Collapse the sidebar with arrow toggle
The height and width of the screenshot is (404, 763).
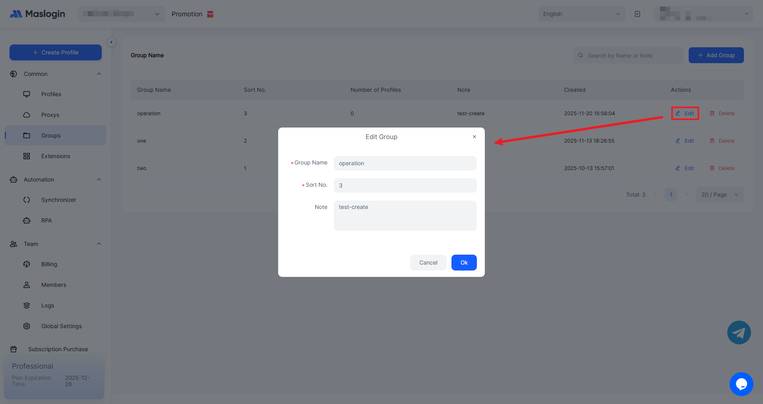111,42
